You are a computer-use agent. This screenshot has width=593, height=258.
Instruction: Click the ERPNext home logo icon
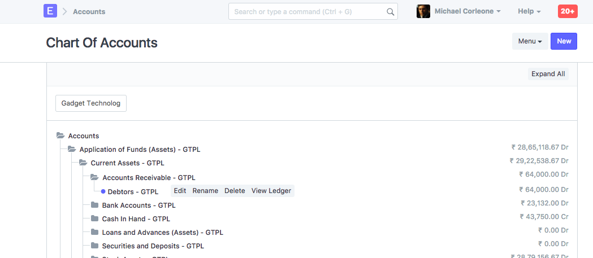coord(50,11)
